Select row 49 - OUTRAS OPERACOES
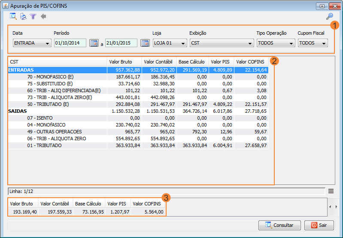The width and height of the screenshot is (343, 238). [x=138, y=132]
